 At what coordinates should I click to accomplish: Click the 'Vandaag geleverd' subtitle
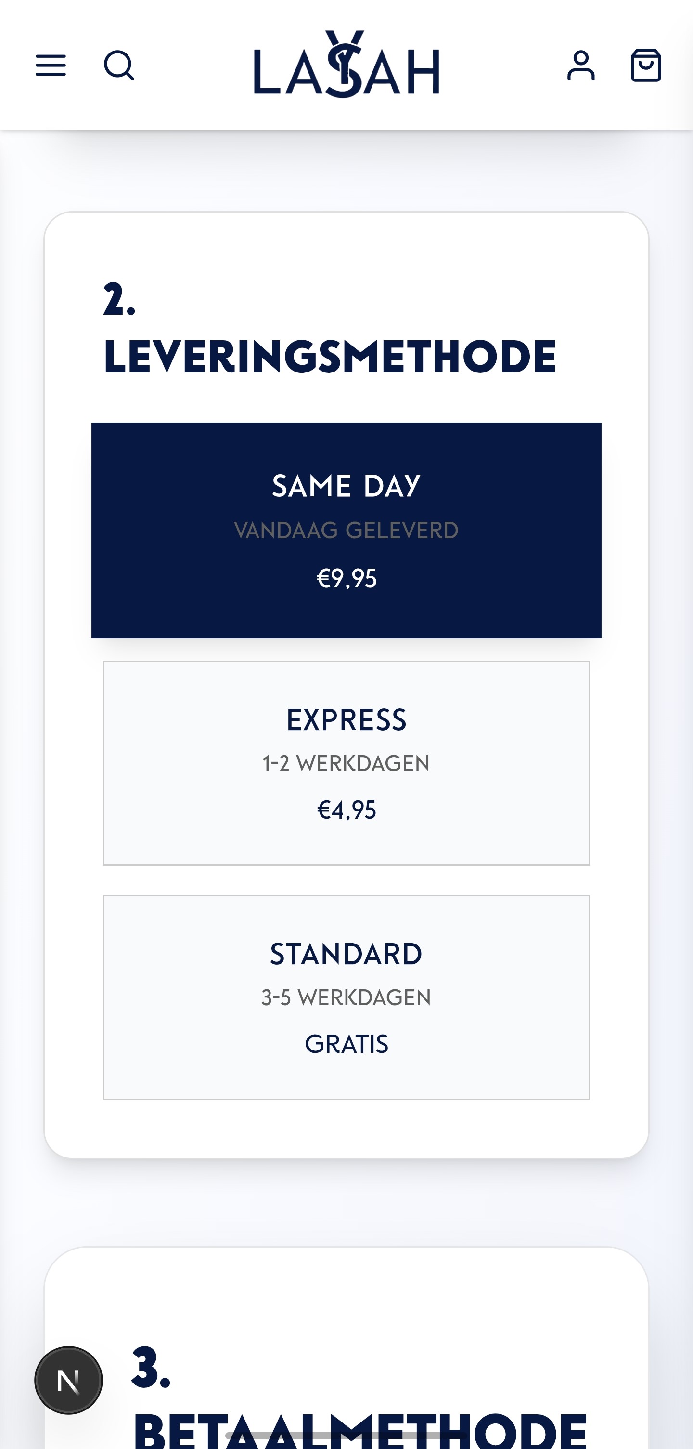coord(346,531)
